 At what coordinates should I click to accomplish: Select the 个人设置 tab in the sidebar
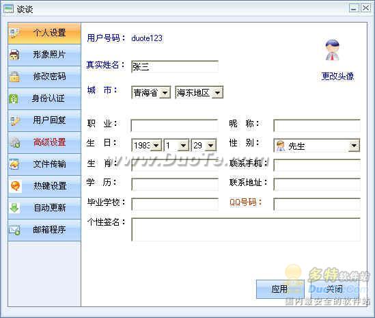coord(44,33)
